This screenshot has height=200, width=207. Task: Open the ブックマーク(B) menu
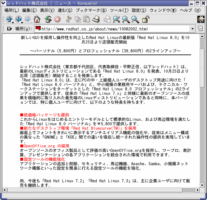pyautogui.click(x=91, y=10)
